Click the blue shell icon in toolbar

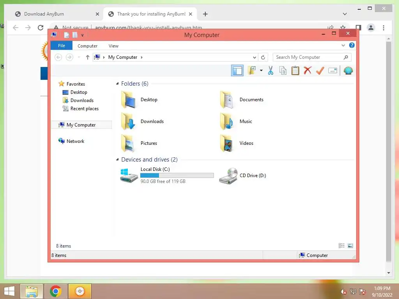point(348,71)
